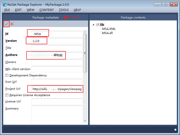Select the MSA.dll file

coord(107,33)
